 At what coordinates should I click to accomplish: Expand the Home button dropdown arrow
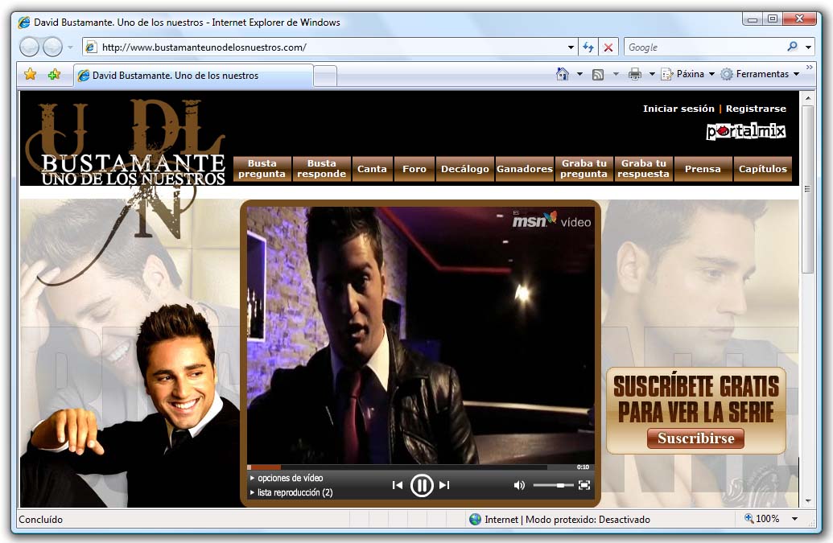[579, 74]
